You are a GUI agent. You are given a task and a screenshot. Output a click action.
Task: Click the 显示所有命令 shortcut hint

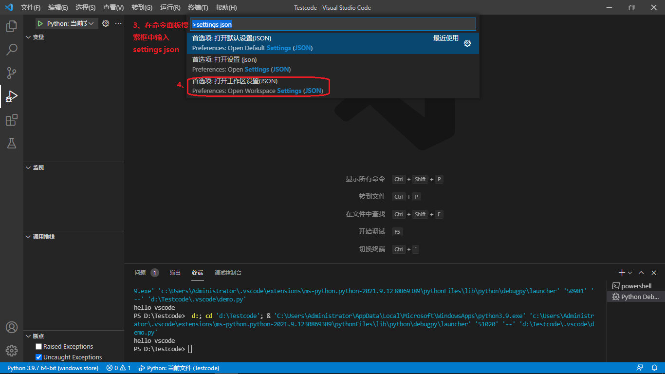pyautogui.click(x=365, y=179)
